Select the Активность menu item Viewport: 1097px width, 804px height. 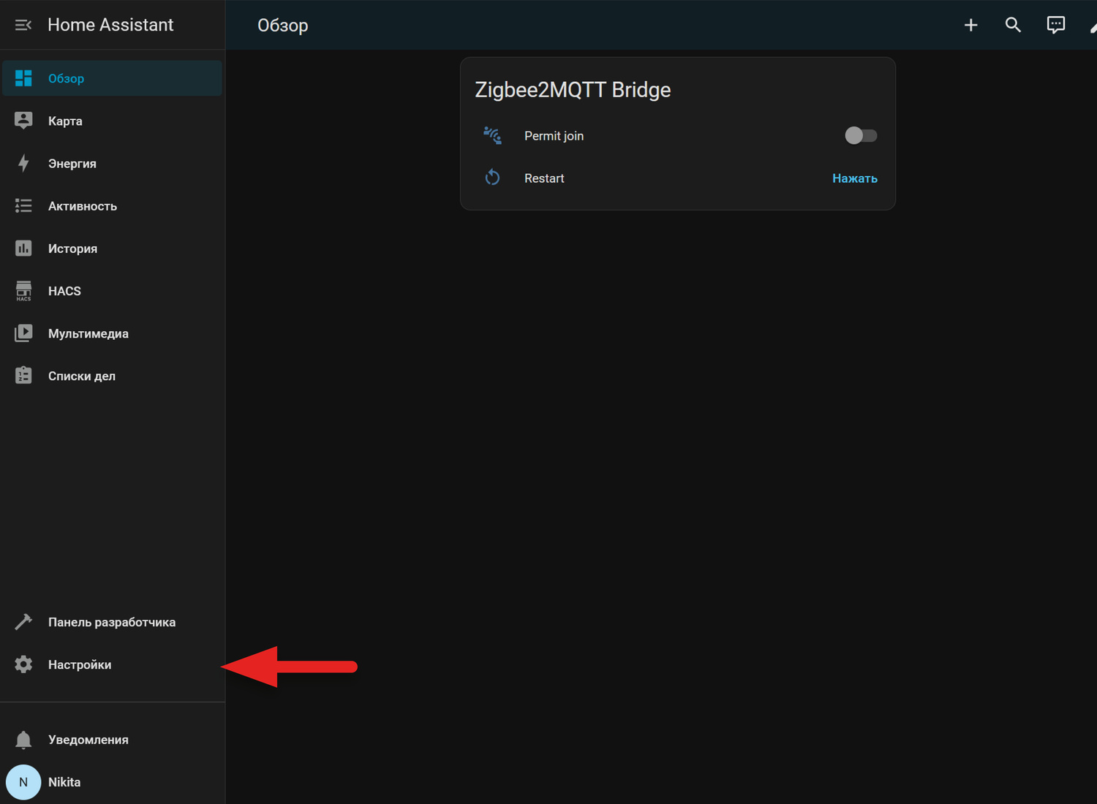pos(113,206)
